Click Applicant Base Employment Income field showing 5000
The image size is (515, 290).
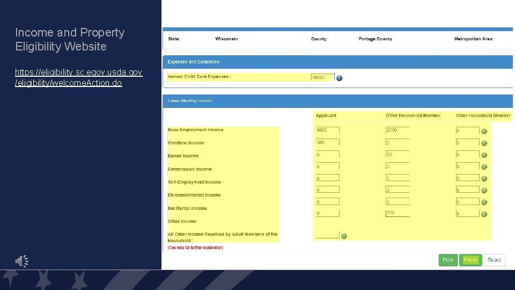pyautogui.click(x=327, y=130)
